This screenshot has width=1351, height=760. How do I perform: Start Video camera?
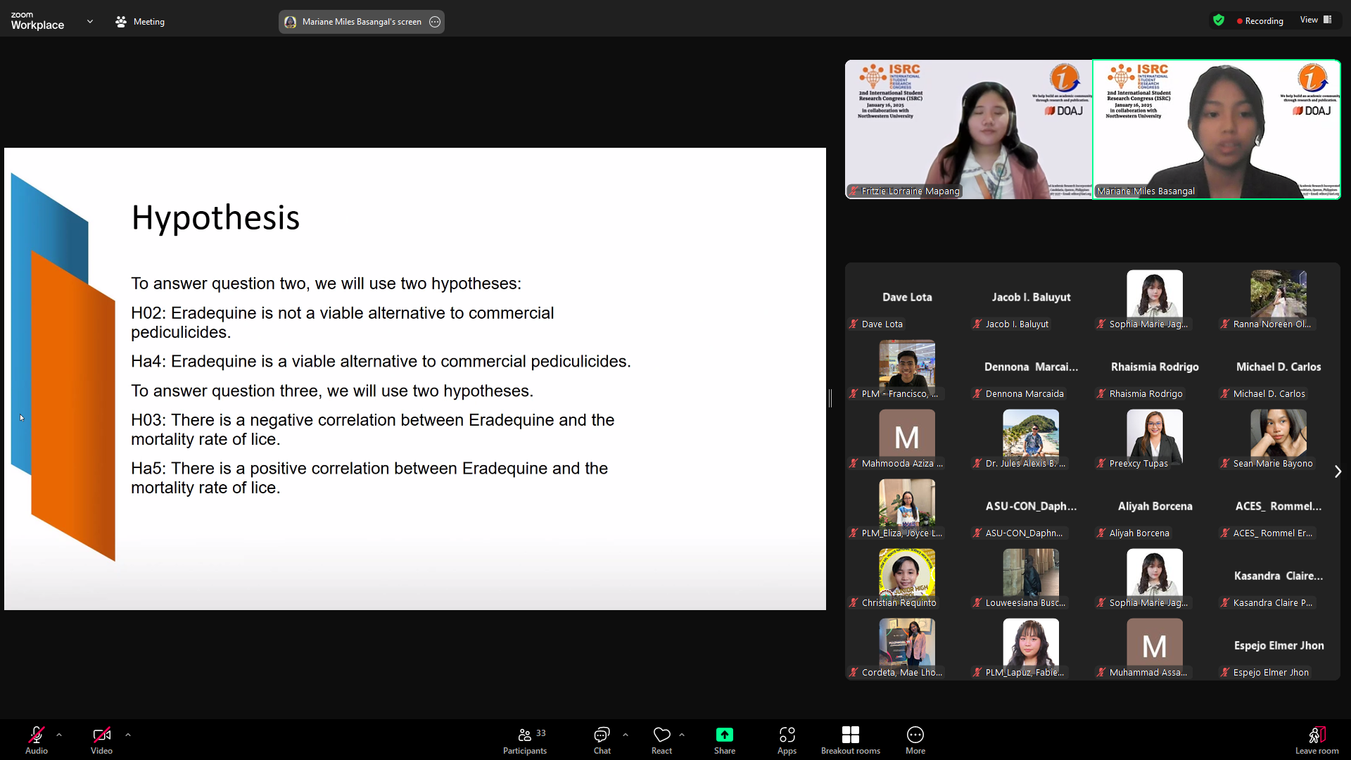pyautogui.click(x=101, y=735)
